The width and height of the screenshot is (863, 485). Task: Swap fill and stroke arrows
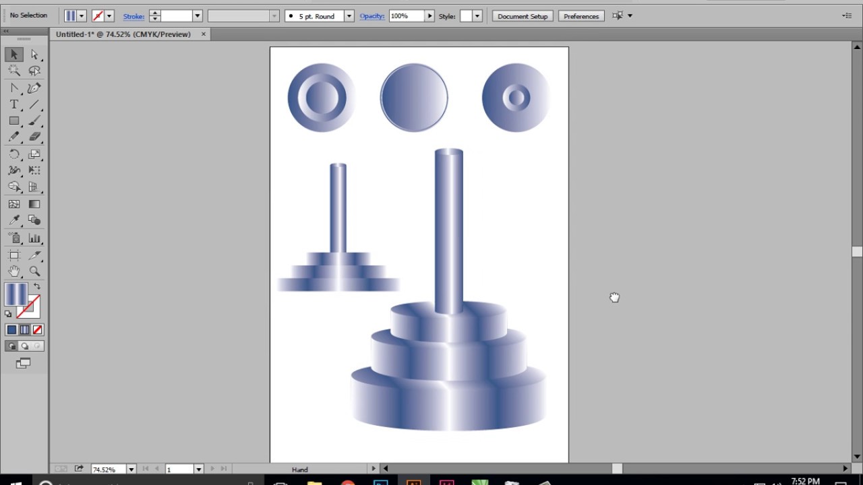tap(37, 286)
